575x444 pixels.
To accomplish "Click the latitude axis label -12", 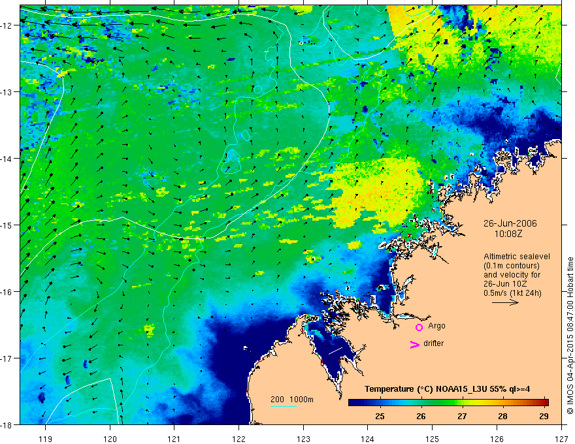I will tap(7, 25).
